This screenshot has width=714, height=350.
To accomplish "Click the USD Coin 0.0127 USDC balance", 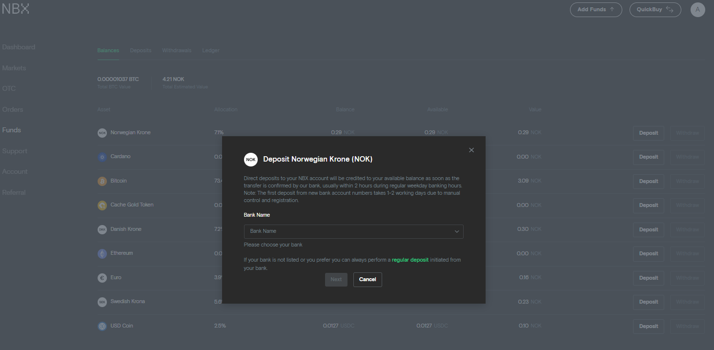I will coord(338,326).
